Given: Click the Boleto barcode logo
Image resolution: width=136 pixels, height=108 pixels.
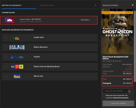Looking at the screenshot, I should [17, 47].
